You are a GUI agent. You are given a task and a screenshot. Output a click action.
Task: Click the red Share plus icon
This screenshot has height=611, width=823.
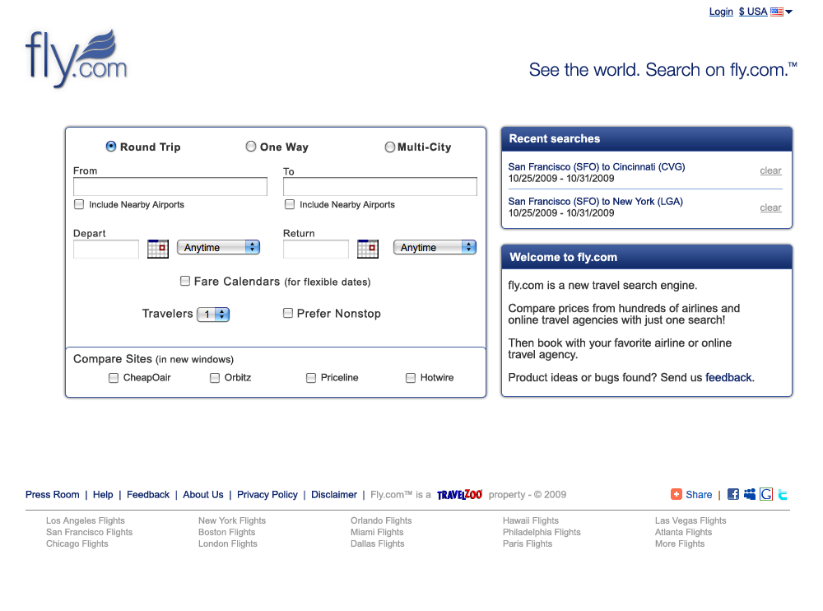click(x=676, y=494)
